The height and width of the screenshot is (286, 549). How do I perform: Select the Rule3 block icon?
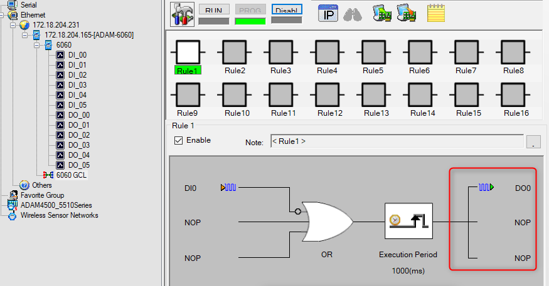coord(281,53)
